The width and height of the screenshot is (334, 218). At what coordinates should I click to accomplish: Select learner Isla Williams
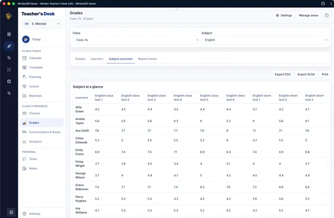pyautogui.click(x=81, y=211)
